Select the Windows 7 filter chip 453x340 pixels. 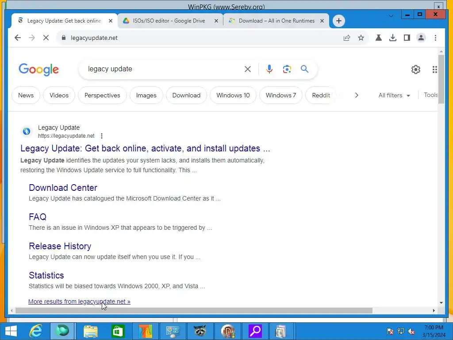(x=281, y=96)
